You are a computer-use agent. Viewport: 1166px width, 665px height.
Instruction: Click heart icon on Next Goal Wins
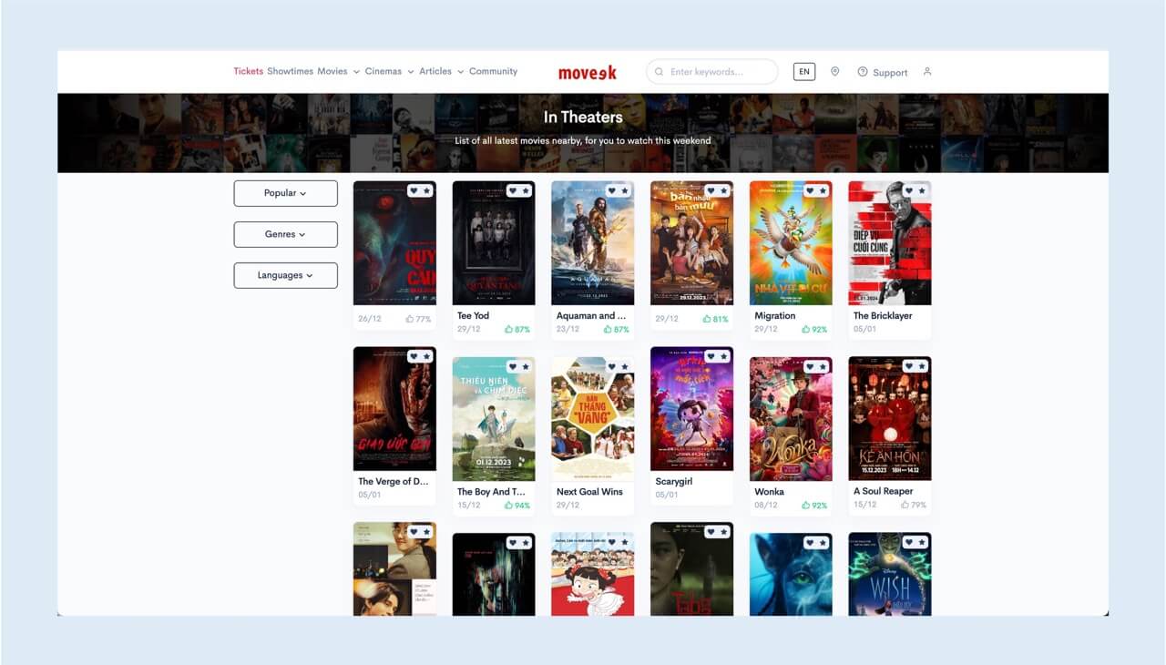(x=612, y=367)
